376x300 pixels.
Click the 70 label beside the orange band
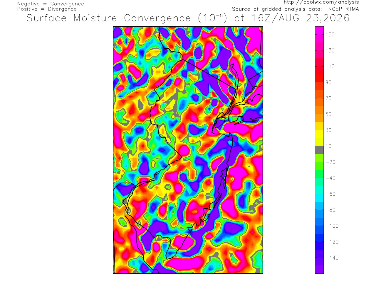tap(328, 98)
